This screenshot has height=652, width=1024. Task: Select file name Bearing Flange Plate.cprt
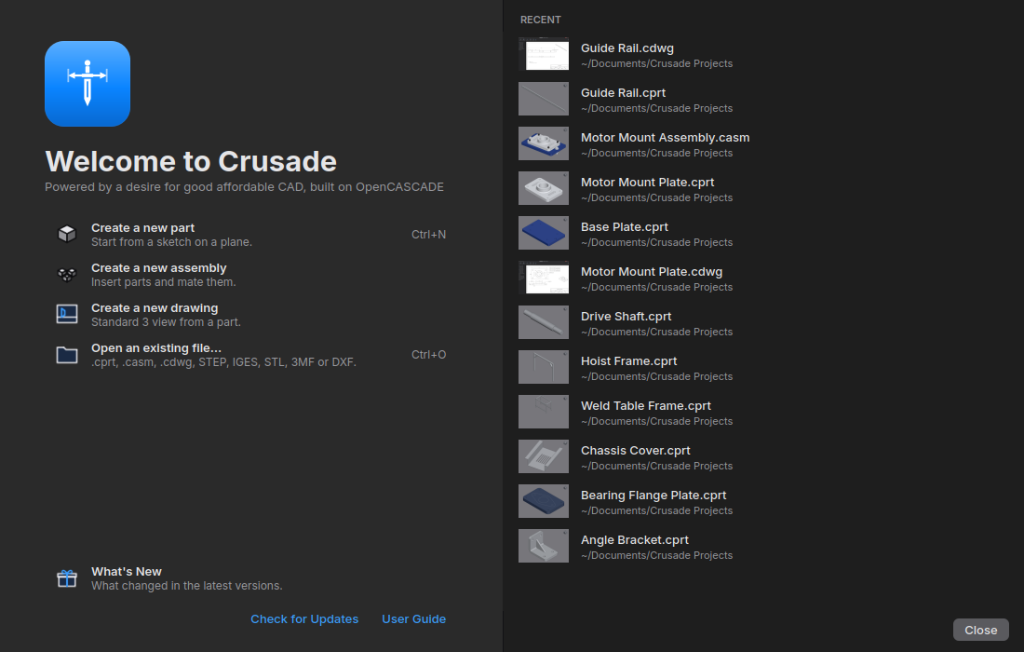653,496
